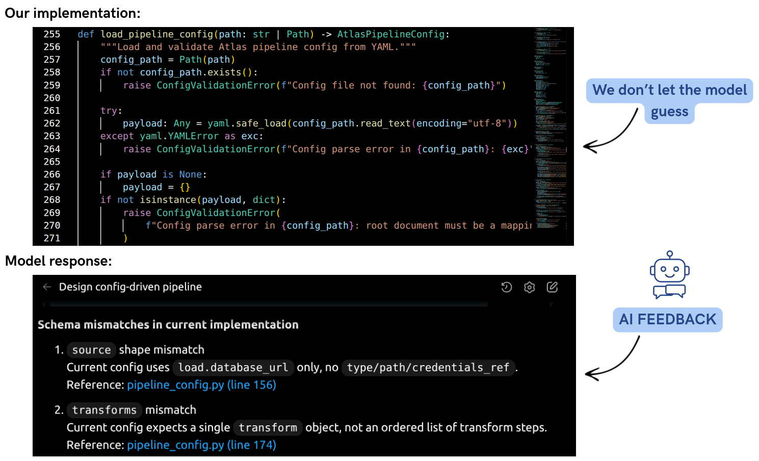Click the type/path/credentials_ref chip
759x461 pixels.
coord(428,367)
